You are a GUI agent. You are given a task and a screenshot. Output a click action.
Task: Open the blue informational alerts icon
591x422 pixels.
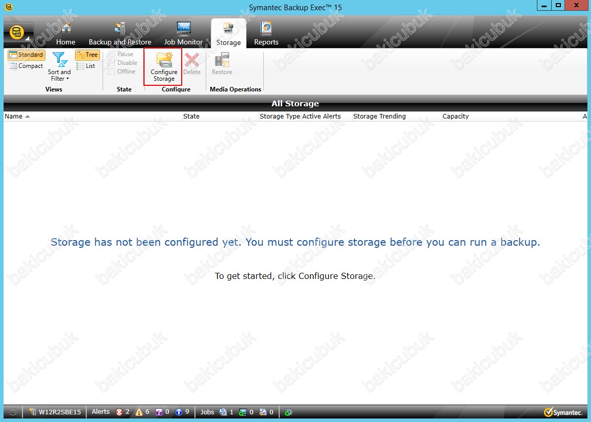click(179, 412)
